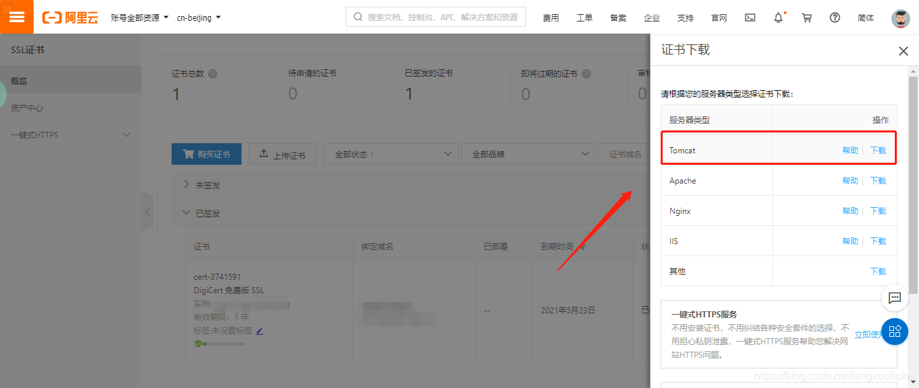The width and height of the screenshot is (919, 388).
Task: Open help for Tomcat
Action: tap(850, 151)
